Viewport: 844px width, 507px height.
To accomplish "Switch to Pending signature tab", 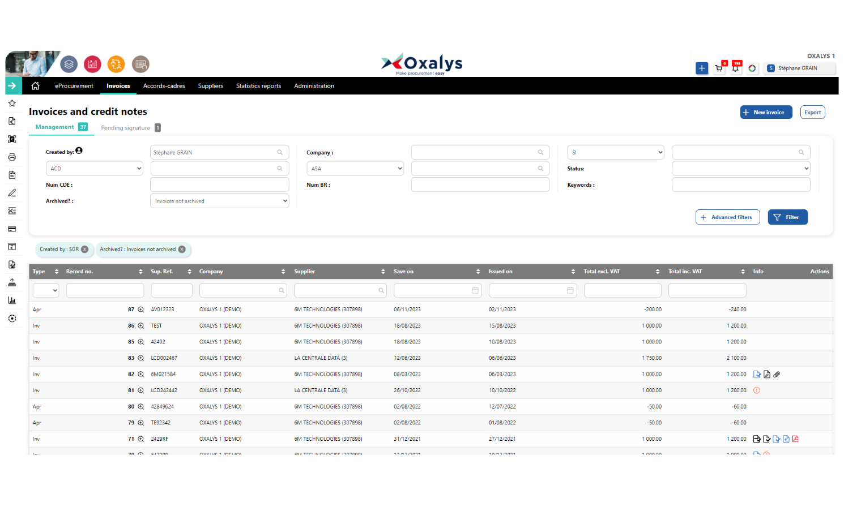I will [x=131, y=128].
